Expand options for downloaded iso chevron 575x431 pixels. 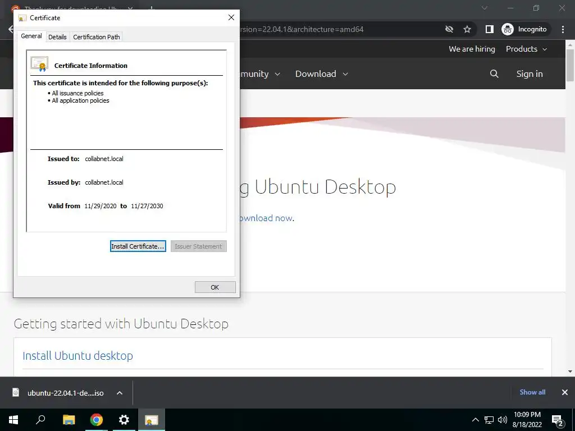[x=119, y=393]
